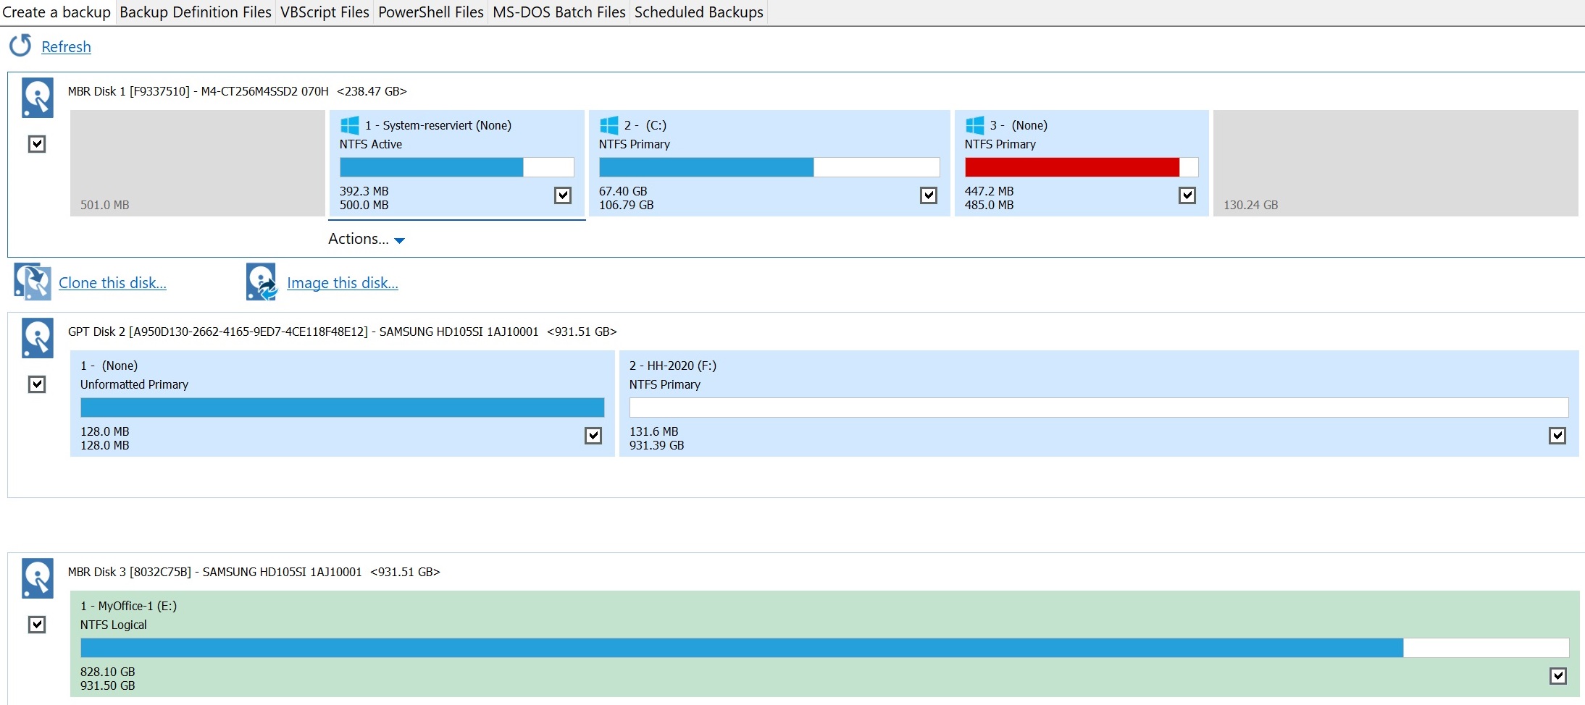Click Windows logo on System-reserviert partition

point(350,125)
